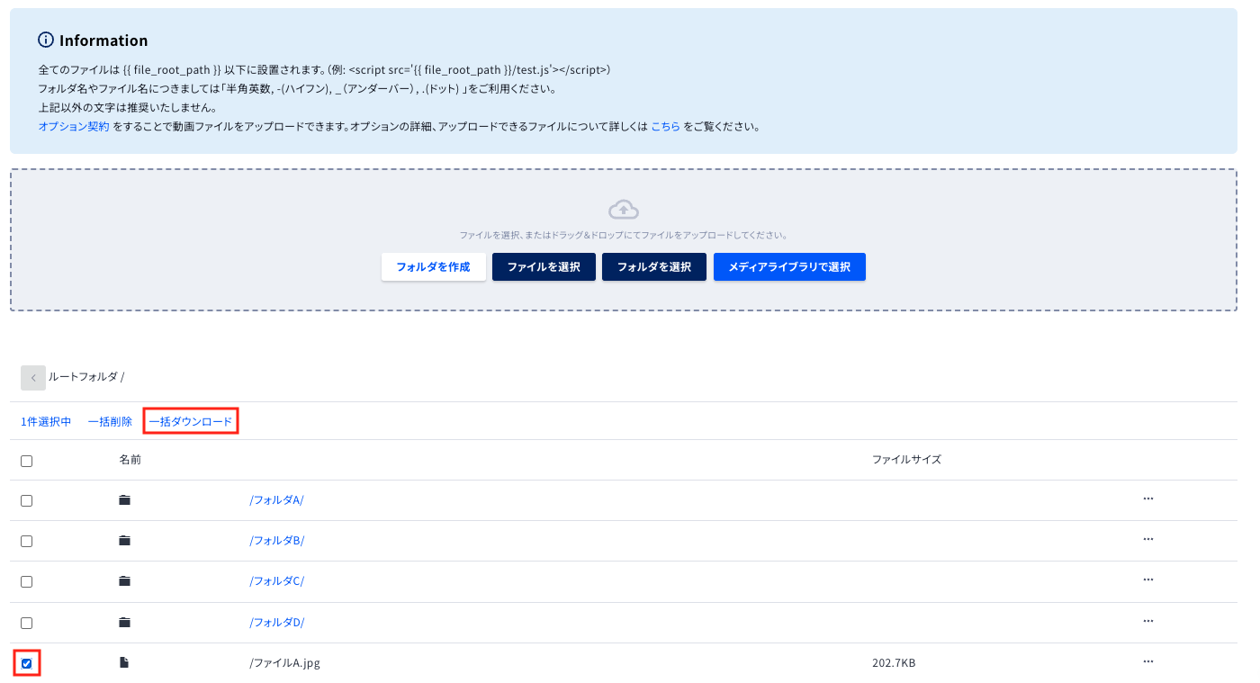This screenshot has height=683, width=1260.
Task: Open the more options menu for フォルダA
Action: (x=1148, y=499)
